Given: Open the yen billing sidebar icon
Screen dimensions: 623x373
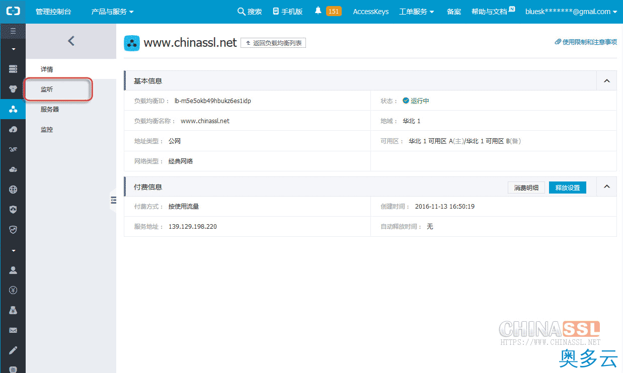Looking at the screenshot, I should [x=13, y=290].
